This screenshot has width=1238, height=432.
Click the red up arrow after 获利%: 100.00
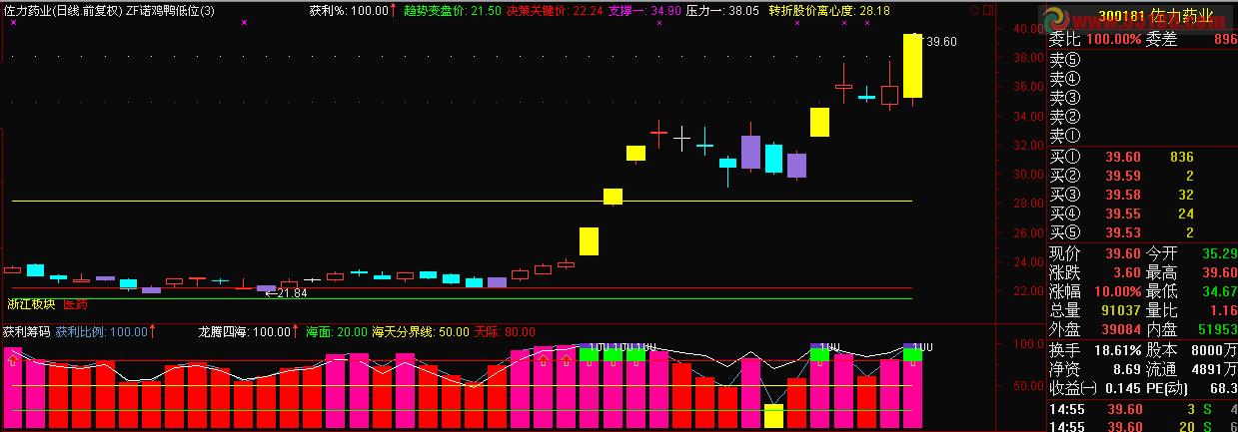(x=393, y=10)
